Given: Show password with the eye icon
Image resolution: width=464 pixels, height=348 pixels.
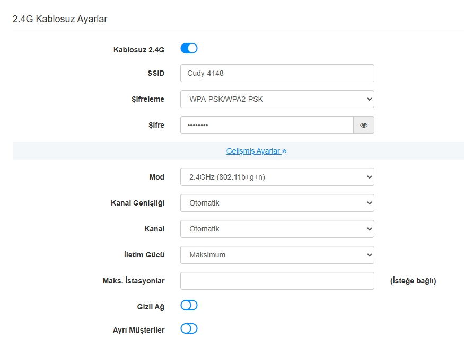Looking at the screenshot, I should pos(364,125).
